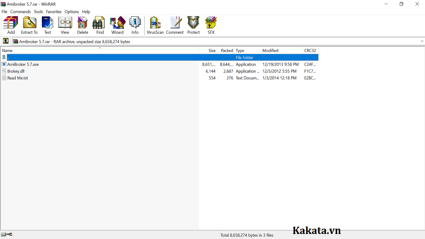Click the password key icon in status bar
The width and height of the screenshot is (425, 239).
(x=10, y=234)
